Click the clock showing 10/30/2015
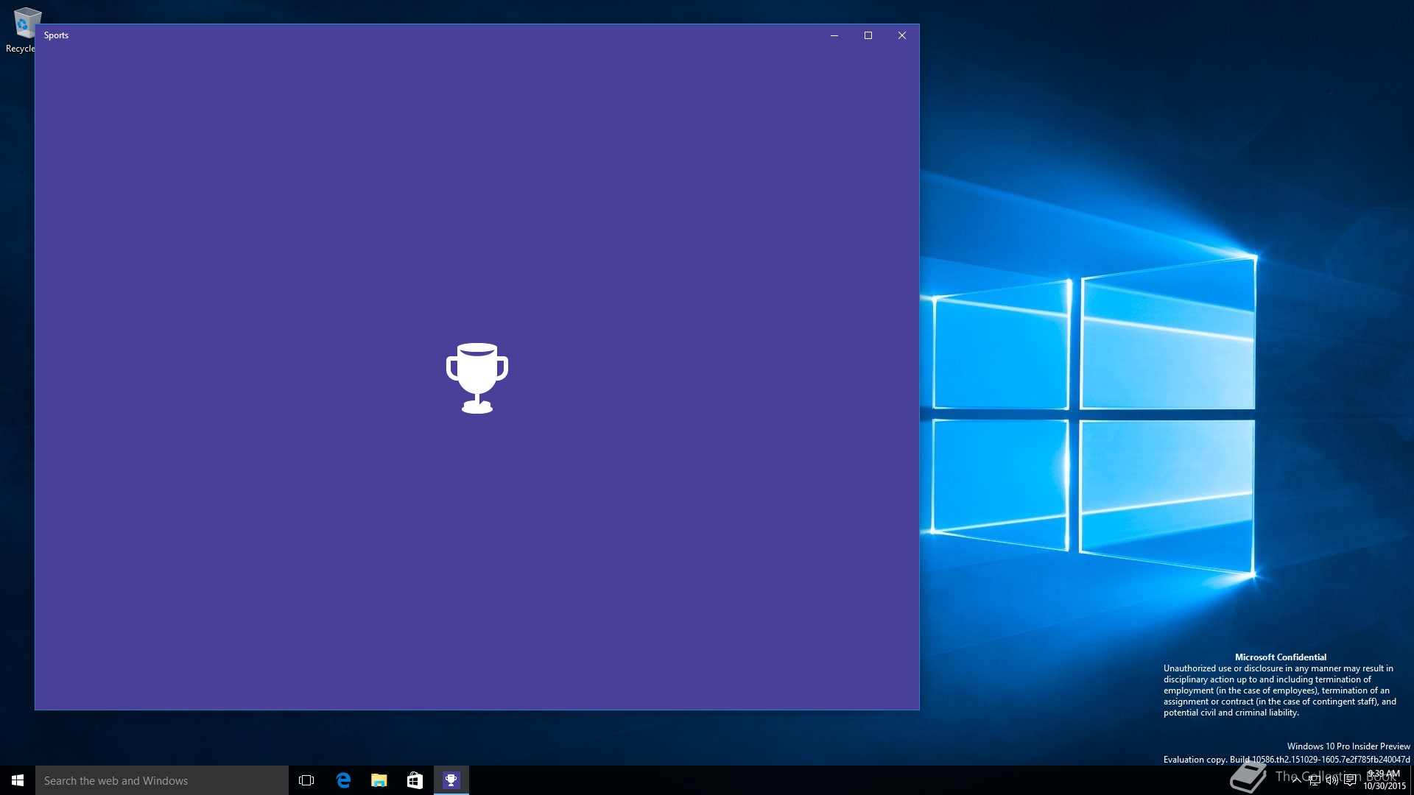 [1385, 780]
